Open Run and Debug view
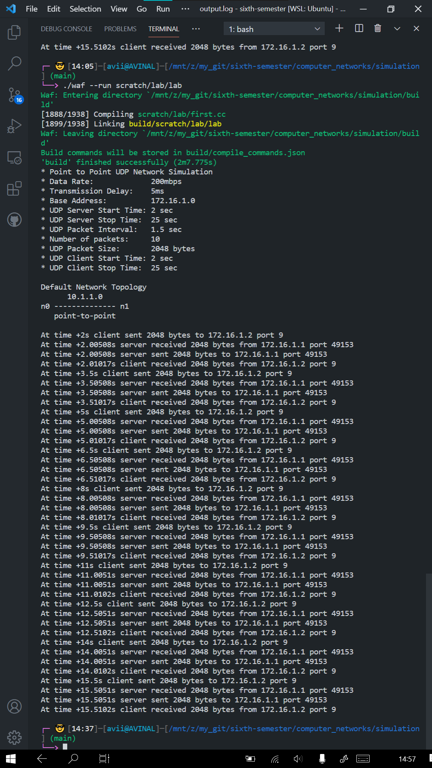Screen dimensions: 432x768 (x=14, y=126)
